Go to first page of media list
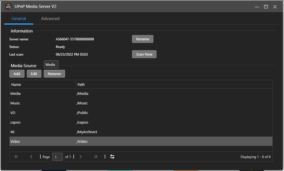This screenshot has width=284, height=171. (x=16, y=157)
